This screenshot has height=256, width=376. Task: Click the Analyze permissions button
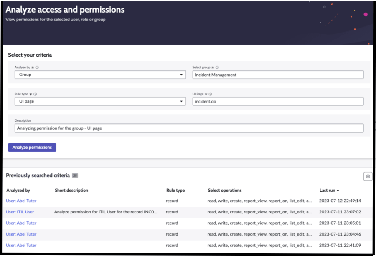[32, 147]
